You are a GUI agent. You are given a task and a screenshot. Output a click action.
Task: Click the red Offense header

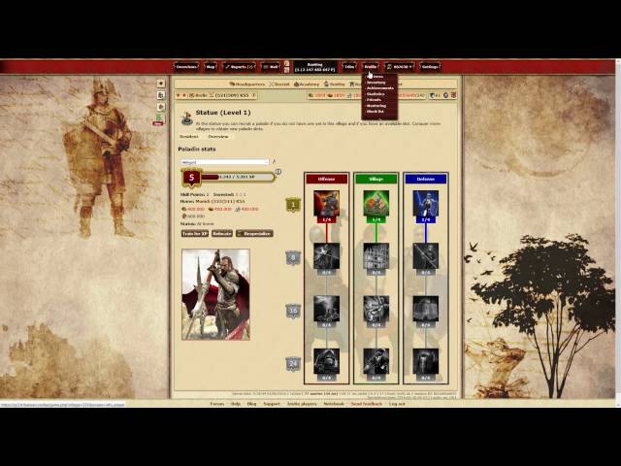(326, 179)
